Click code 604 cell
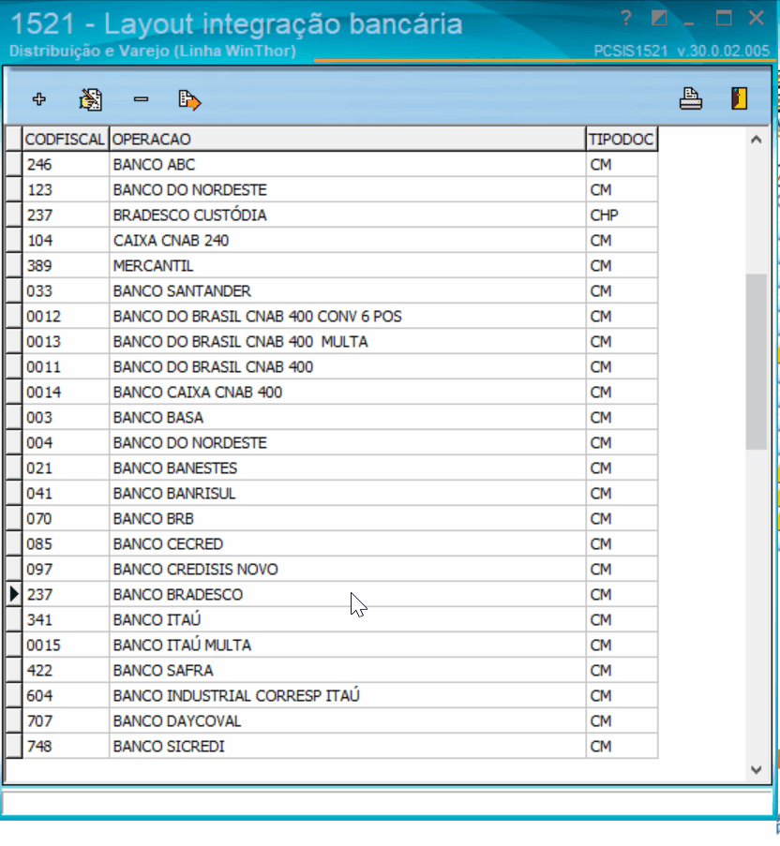780x846 pixels. coord(66,696)
